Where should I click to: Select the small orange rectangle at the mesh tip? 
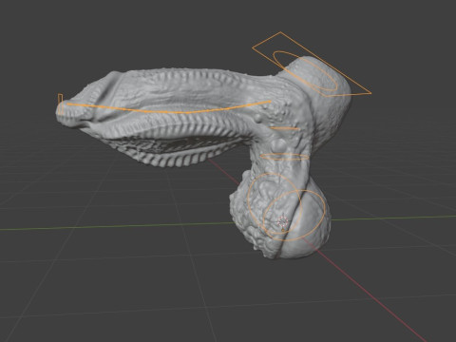coord(60,104)
